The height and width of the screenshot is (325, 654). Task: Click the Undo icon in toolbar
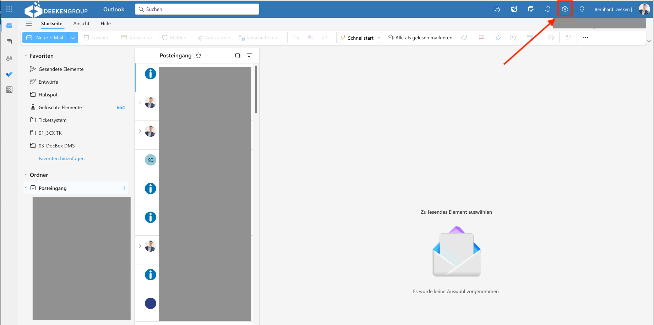coord(568,38)
